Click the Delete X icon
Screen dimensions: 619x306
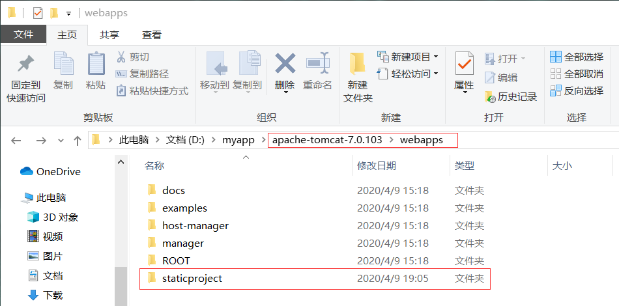[285, 65]
